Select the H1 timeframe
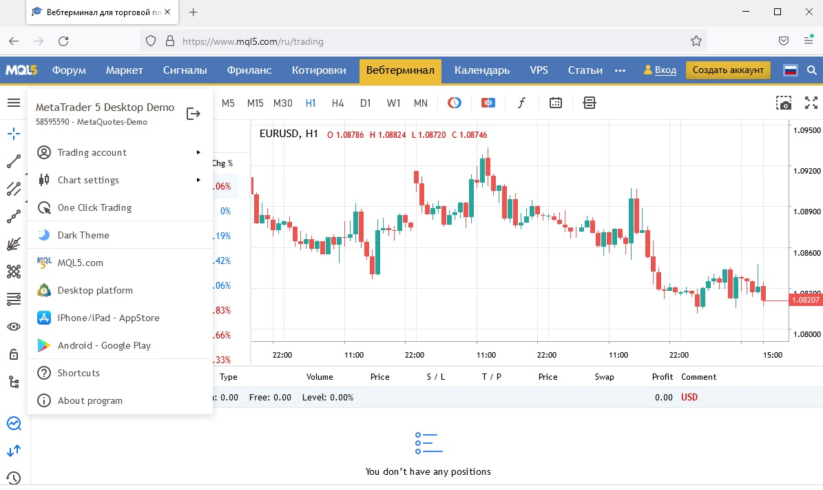823x490 pixels. pyautogui.click(x=311, y=103)
